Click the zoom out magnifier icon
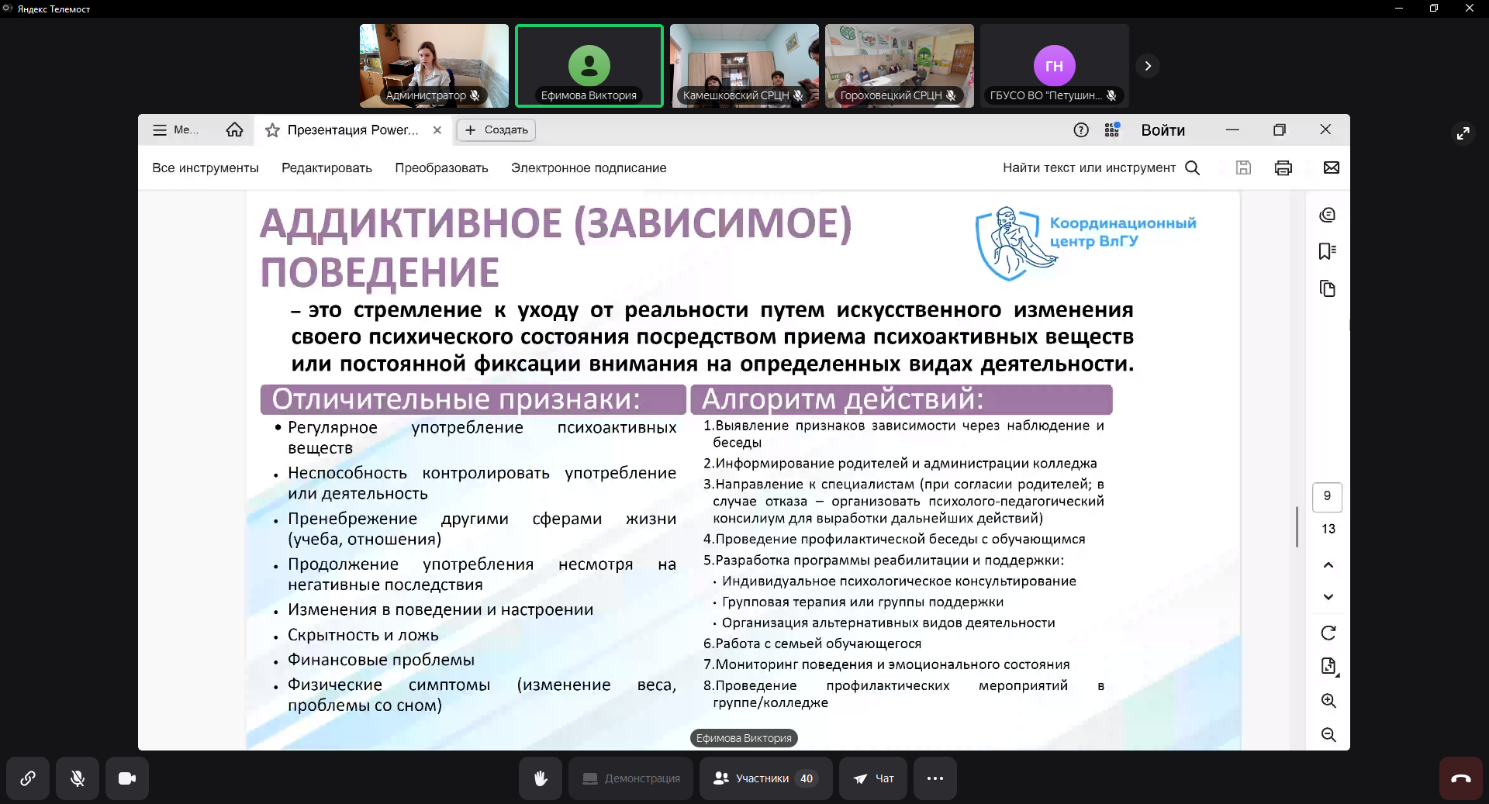1489x804 pixels. pos(1328,735)
